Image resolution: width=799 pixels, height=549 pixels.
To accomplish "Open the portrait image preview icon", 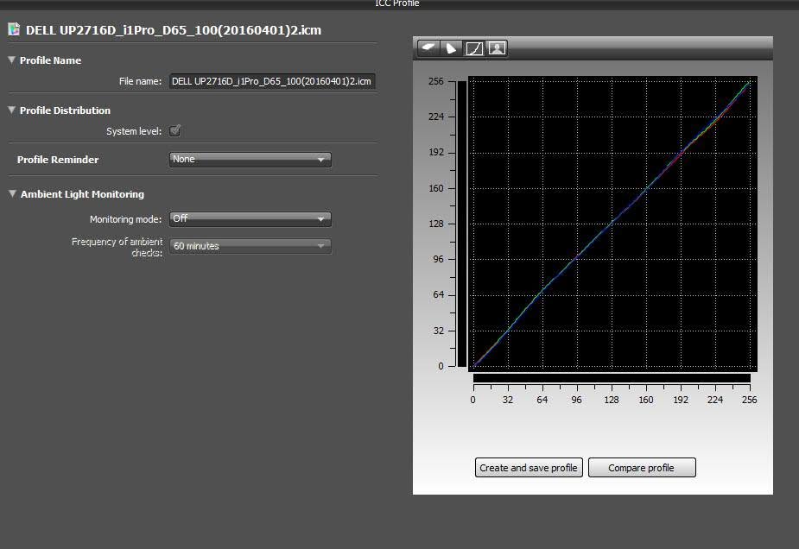I will click(x=497, y=48).
